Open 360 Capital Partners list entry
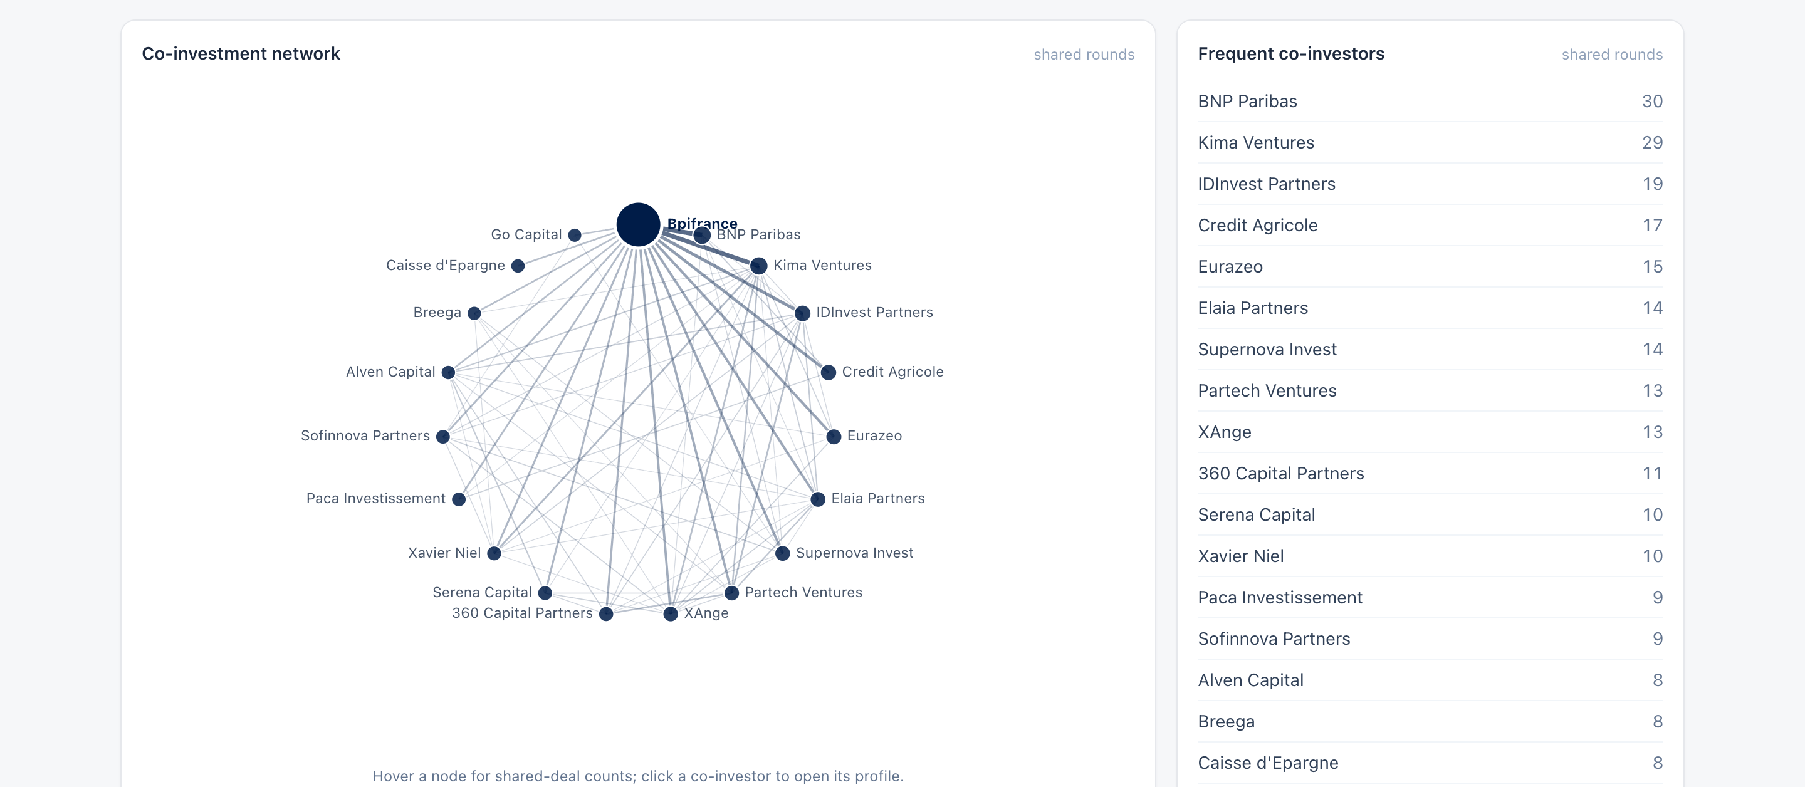 (1430, 473)
